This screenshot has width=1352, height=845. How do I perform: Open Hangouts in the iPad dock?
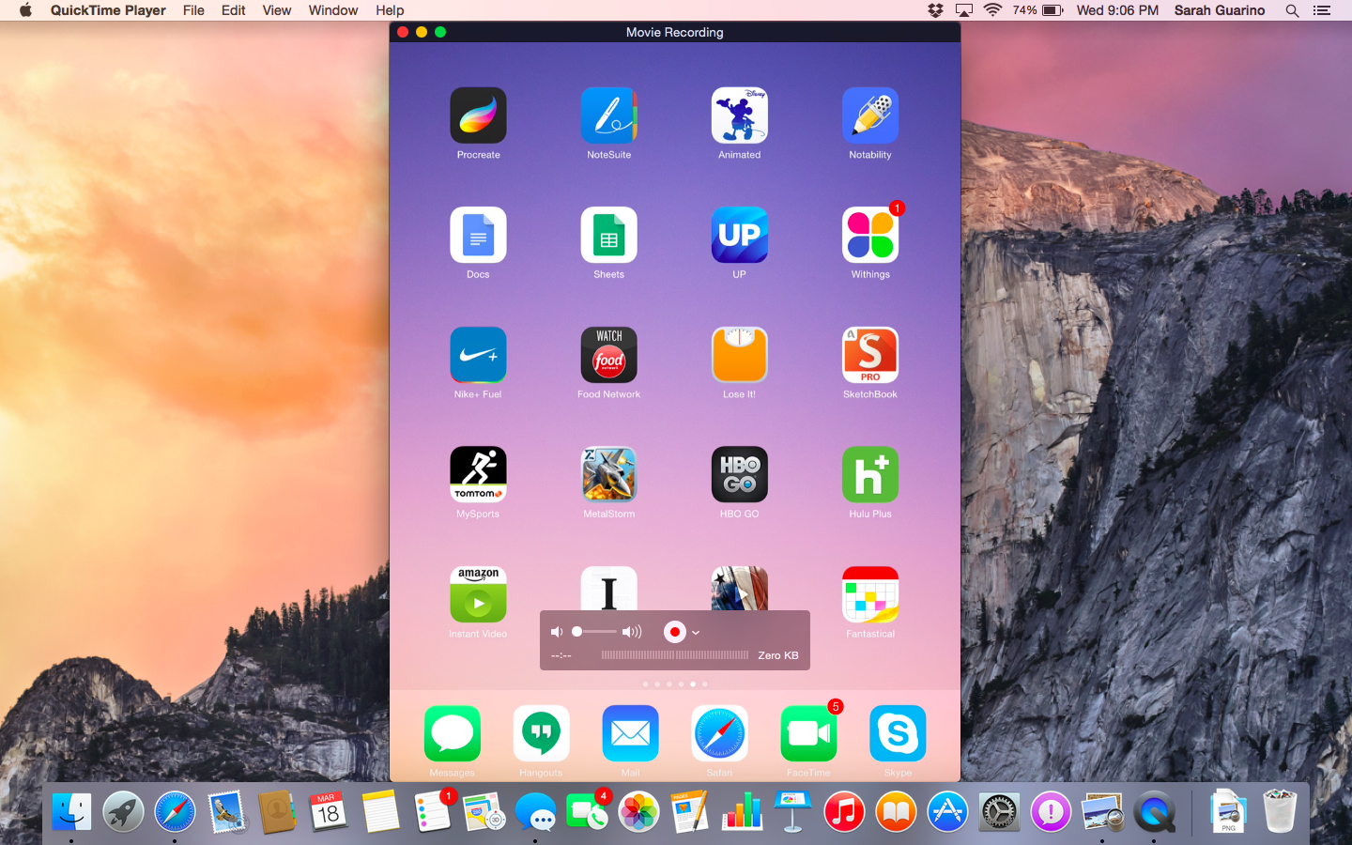coord(541,733)
